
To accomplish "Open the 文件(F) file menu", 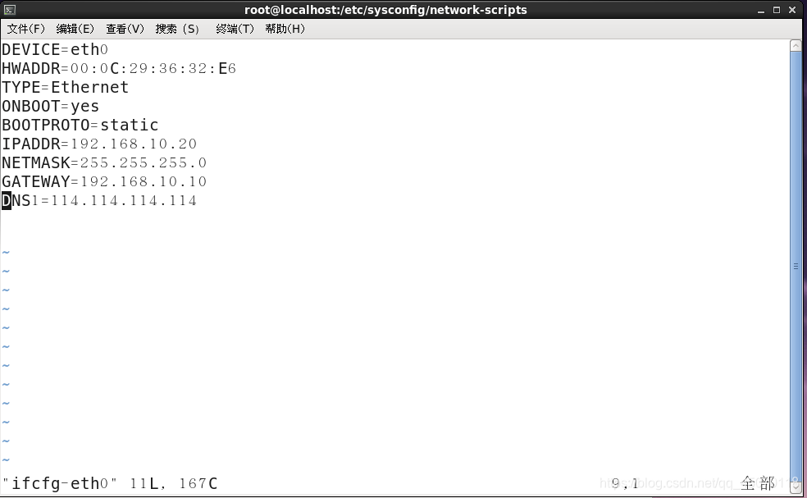I will [x=25, y=29].
